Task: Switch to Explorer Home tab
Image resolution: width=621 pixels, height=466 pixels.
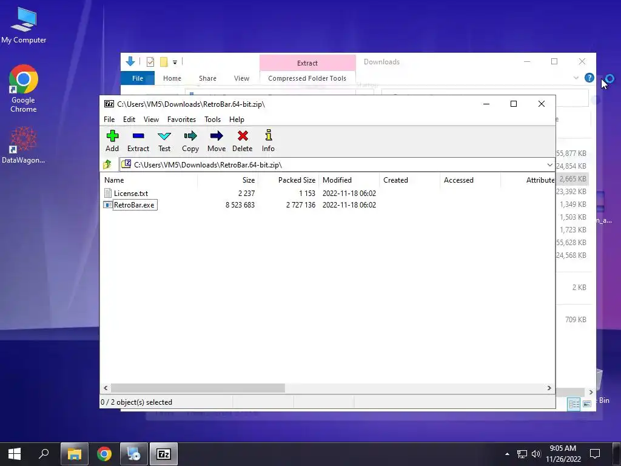Action: 172,78
